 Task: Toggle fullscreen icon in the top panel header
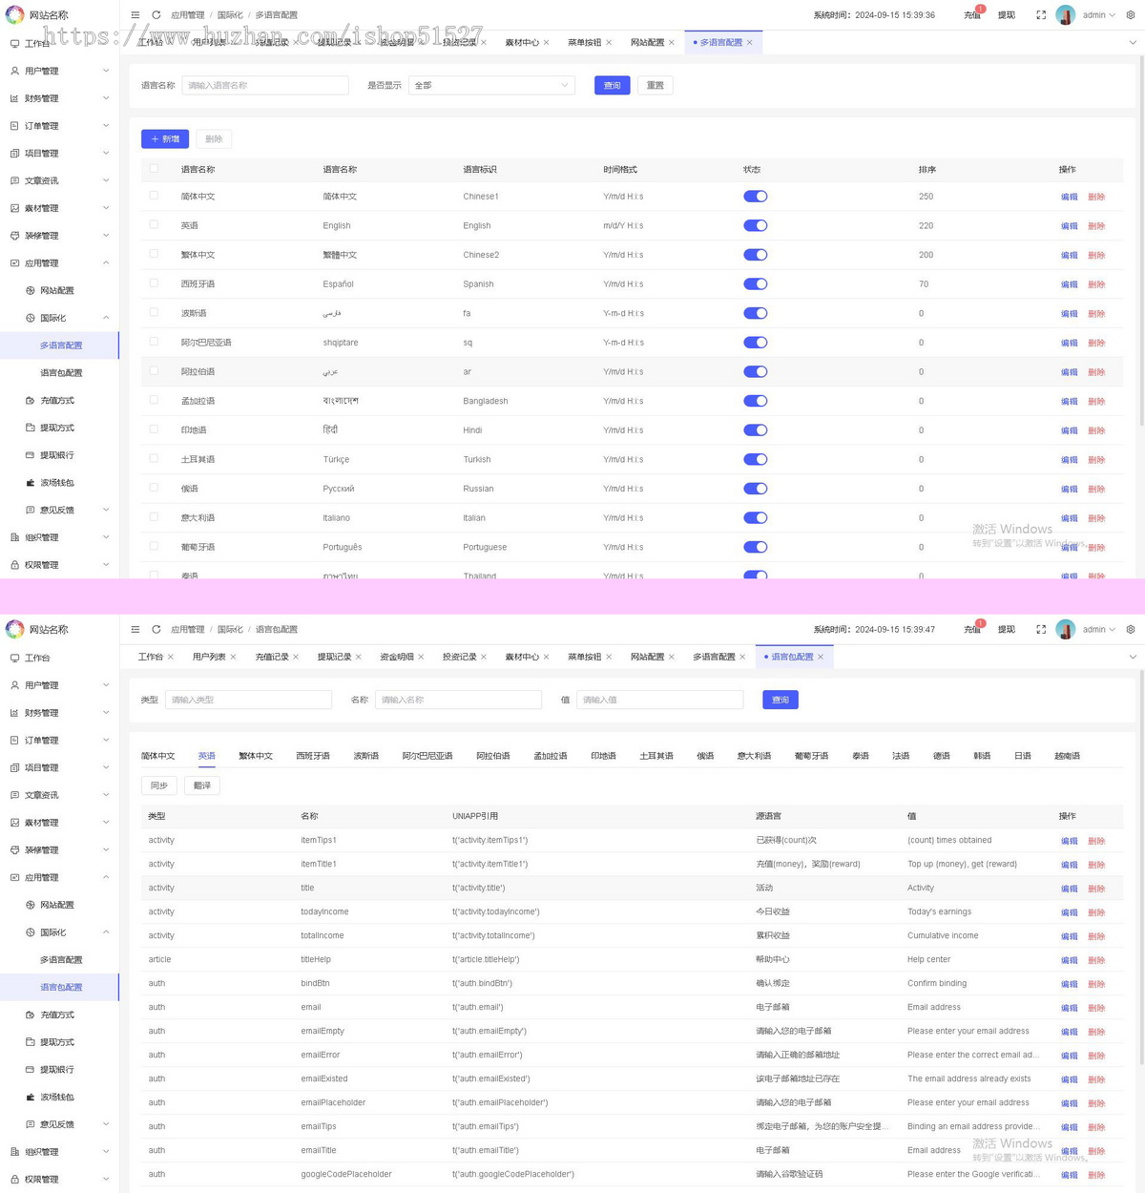point(1041,15)
